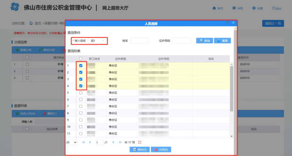The height and width of the screenshot is (156, 292).
Task: Click the 重置 reset button
Action: [x=222, y=41]
